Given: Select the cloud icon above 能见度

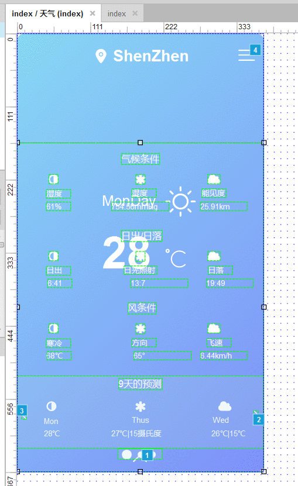Looking at the screenshot, I should coord(214,179).
